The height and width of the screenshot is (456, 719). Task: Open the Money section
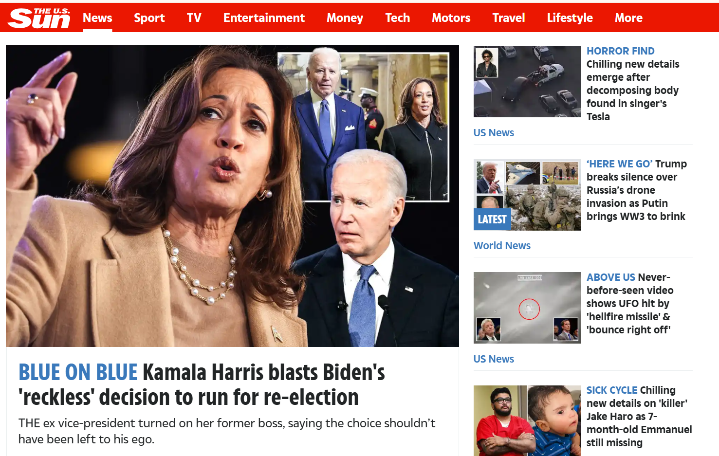[345, 18]
